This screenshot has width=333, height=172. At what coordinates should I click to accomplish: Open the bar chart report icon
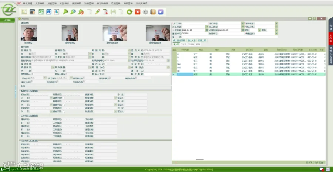click(x=57, y=12)
